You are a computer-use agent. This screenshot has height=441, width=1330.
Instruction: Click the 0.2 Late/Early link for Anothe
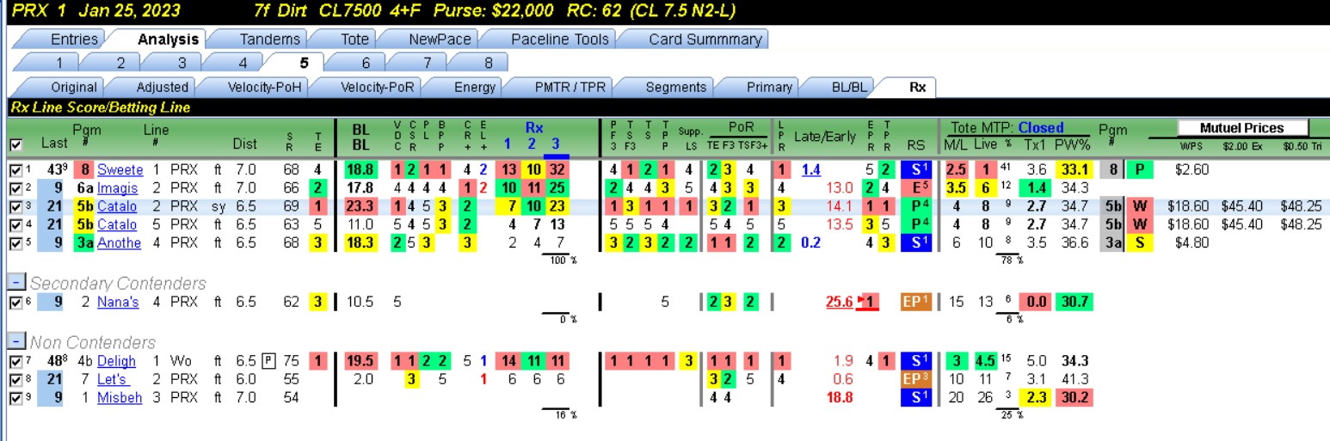click(x=810, y=243)
